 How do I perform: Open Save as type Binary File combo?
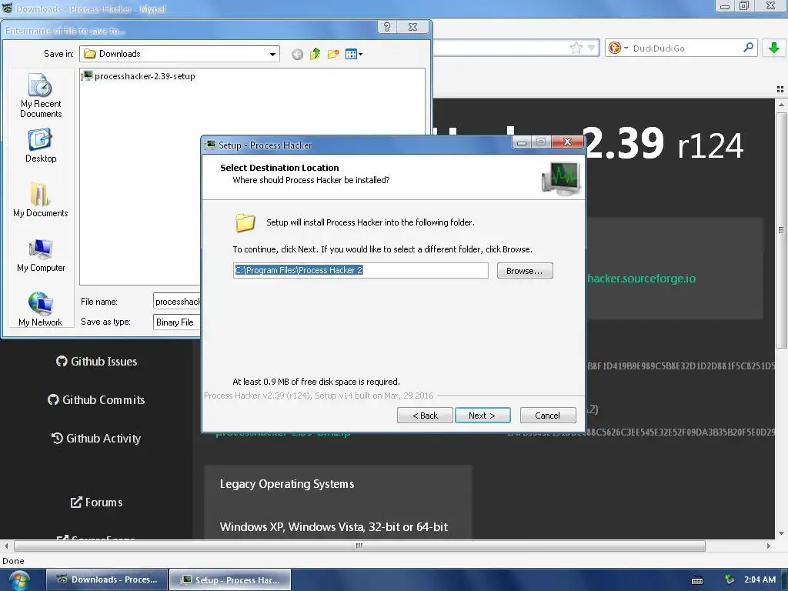pyautogui.click(x=178, y=322)
